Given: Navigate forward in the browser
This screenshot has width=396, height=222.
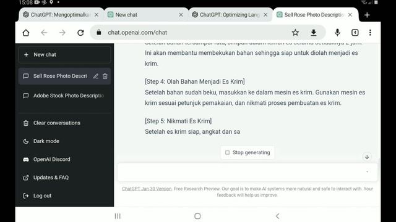Looking at the screenshot, I should (x=62, y=33).
